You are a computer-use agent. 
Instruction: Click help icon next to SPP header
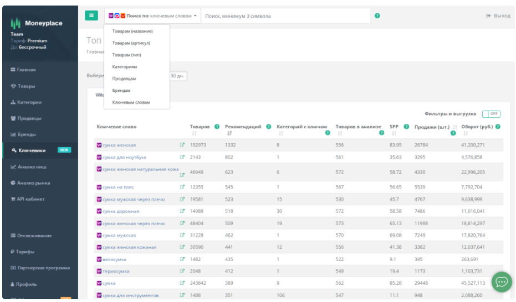(406, 127)
